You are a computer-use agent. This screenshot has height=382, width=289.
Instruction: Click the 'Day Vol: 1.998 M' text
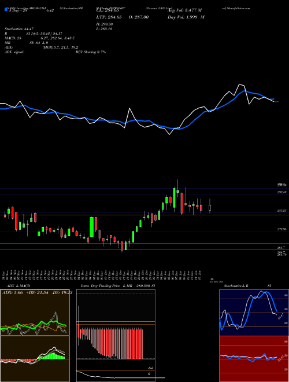186,17
